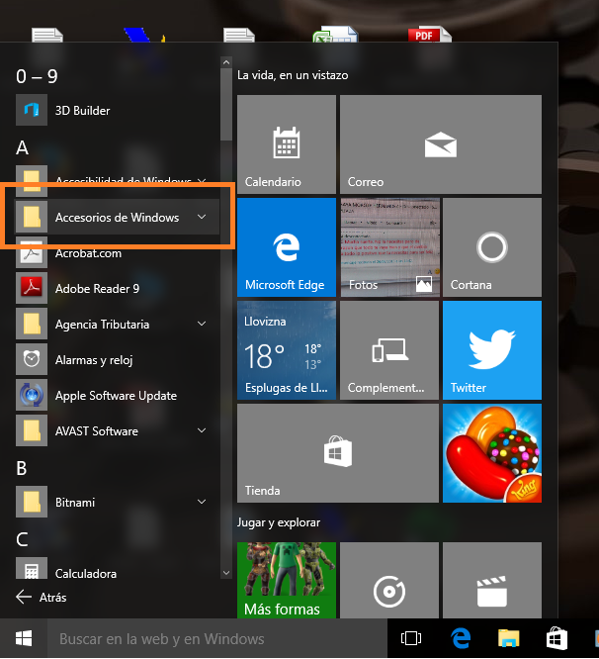Jump to letter A section header
Viewport: 599px width, 659px height.
coord(23,147)
